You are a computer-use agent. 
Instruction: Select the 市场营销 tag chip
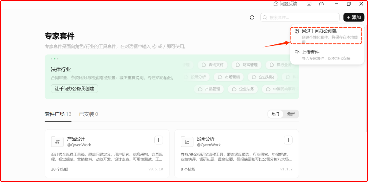tap(229, 77)
